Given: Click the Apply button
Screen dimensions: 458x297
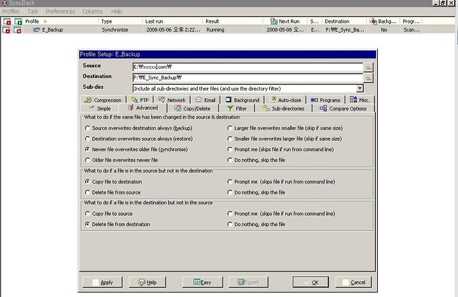Looking at the screenshot, I should 102,282.
